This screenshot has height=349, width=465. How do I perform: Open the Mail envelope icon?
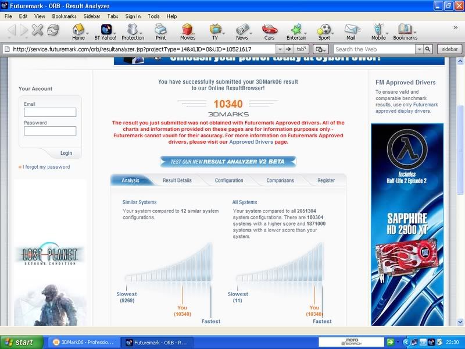click(351, 32)
